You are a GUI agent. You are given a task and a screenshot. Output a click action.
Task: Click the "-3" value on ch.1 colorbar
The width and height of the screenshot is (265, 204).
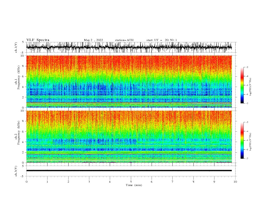[247, 67]
